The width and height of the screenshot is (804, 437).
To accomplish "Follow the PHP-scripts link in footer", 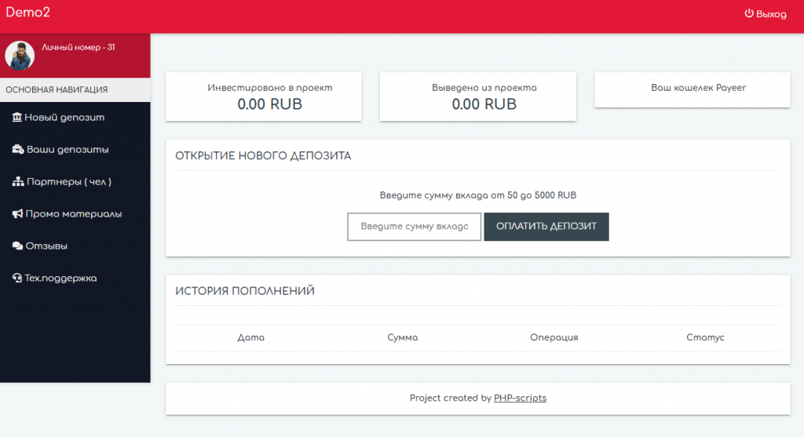I will [520, 398].
